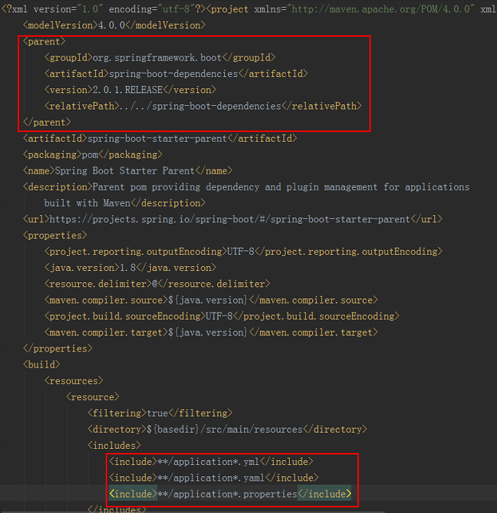Click description line starting 'Parent pom providing'

click(246, 187)
